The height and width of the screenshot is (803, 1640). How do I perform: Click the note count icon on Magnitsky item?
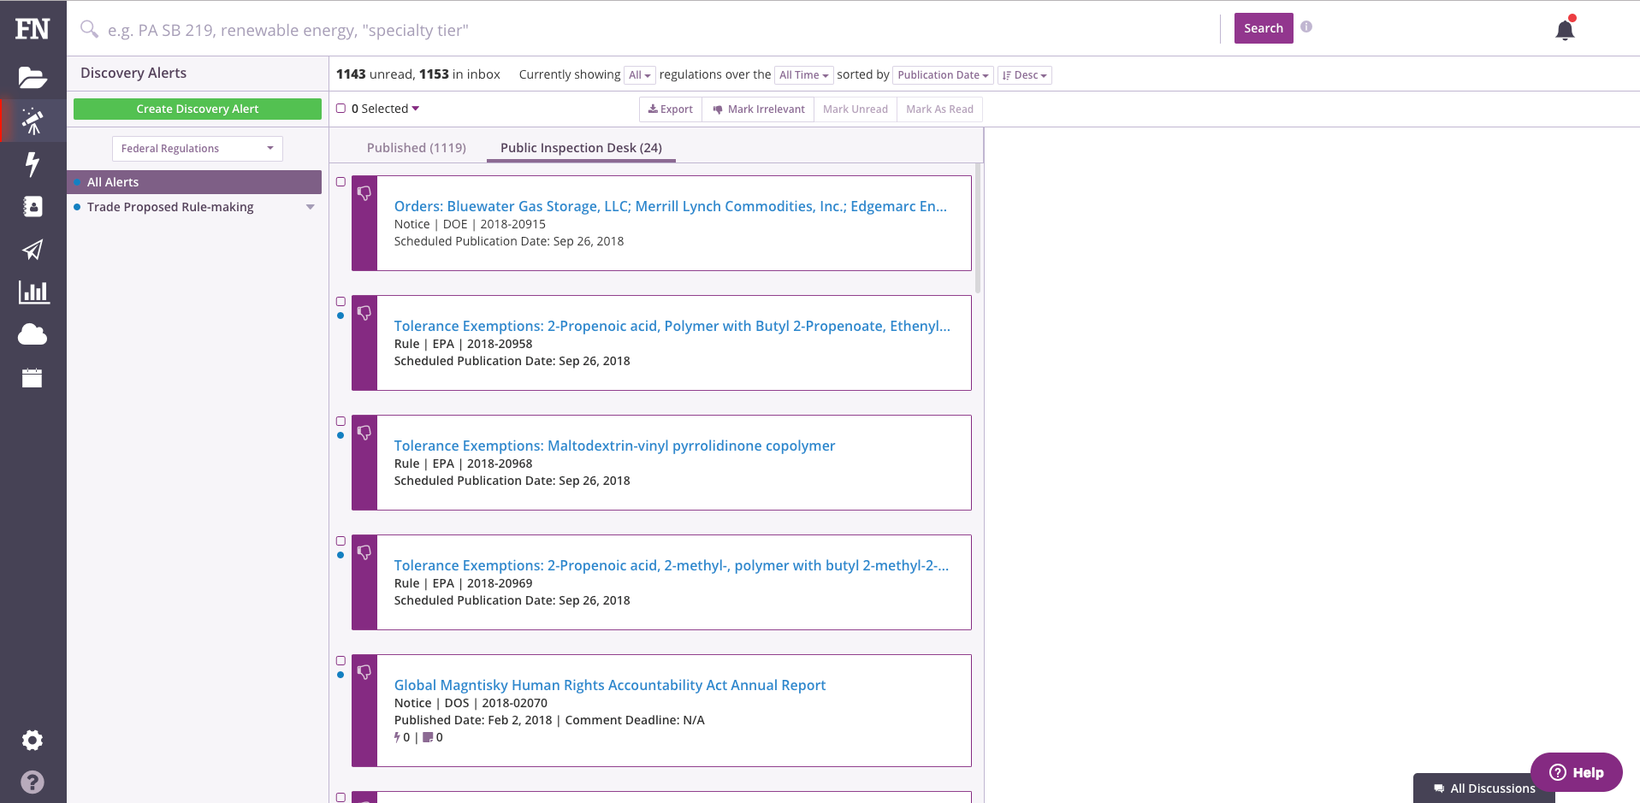pyautogui.click(x=428, y=737)
